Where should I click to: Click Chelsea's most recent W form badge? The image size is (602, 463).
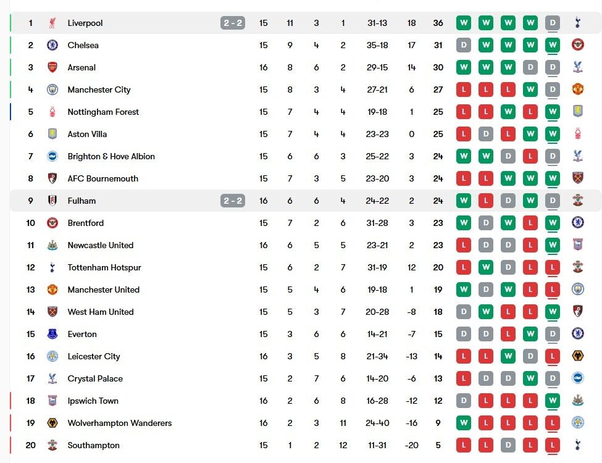[553, 45]
